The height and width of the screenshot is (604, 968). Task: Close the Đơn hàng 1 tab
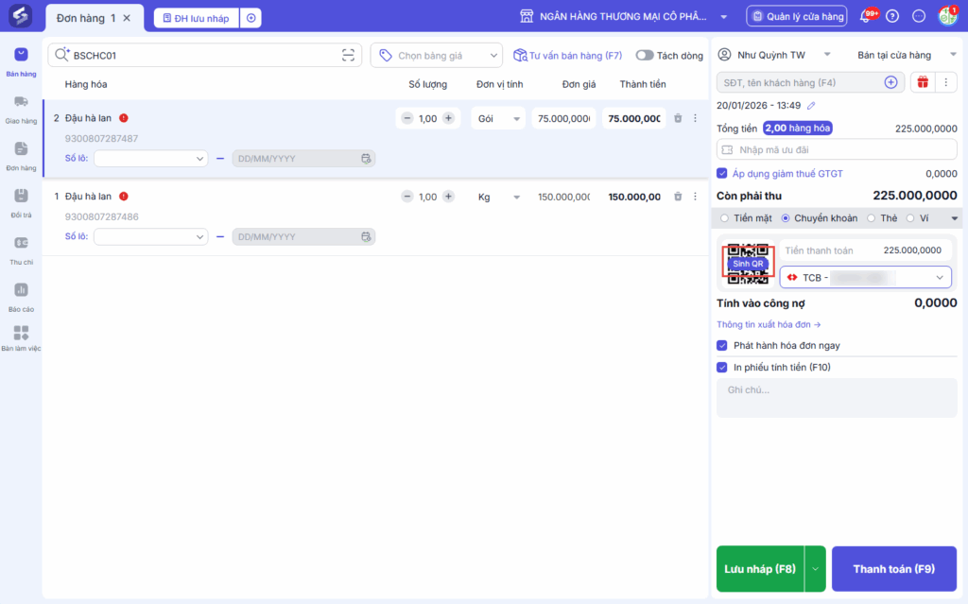click(127, 18)
